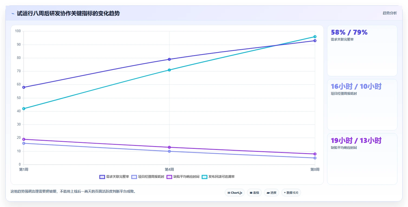The width and height of the screenshot is (408, 207).
Task: Click 缺陷平均响应时间 data point at 第8周
Action: (x=315, y=154)
